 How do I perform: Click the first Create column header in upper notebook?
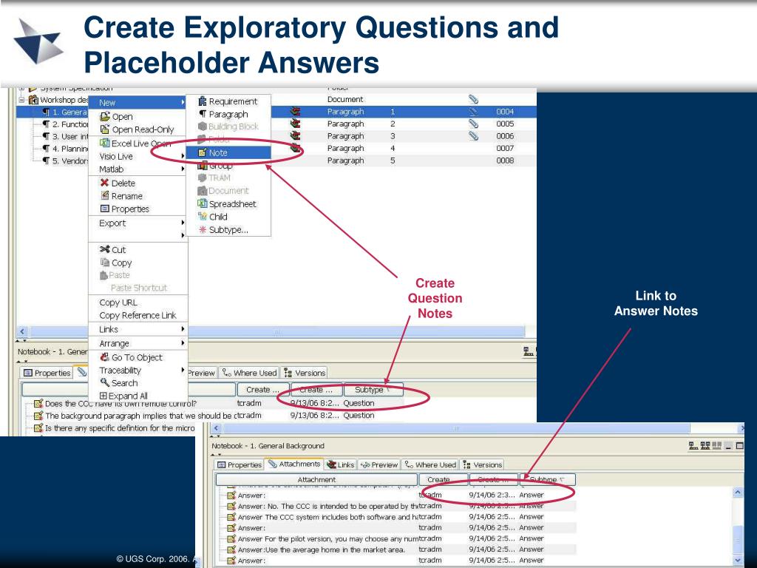(x=262, y=389)
